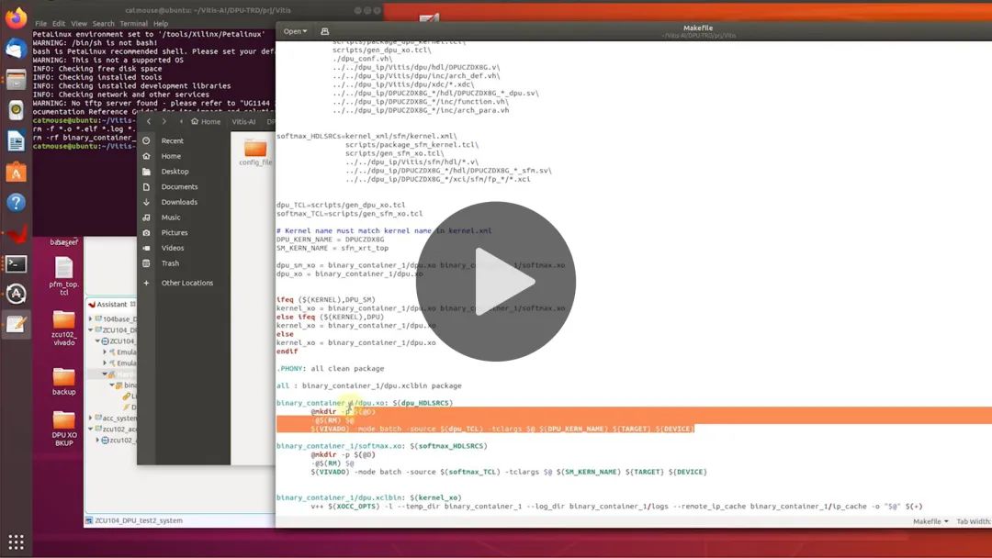Click ZCU104_DPU_test2_system in the Vitis status bar
The height and width of the screenshot is (558, 992).
click(138, 520)
